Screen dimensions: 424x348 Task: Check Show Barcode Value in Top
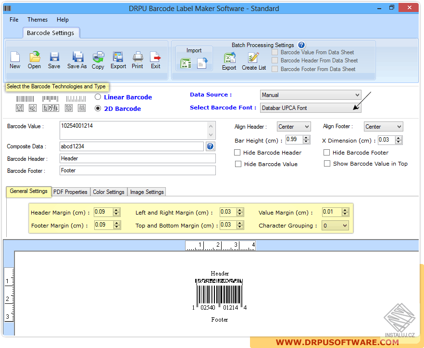327,163
